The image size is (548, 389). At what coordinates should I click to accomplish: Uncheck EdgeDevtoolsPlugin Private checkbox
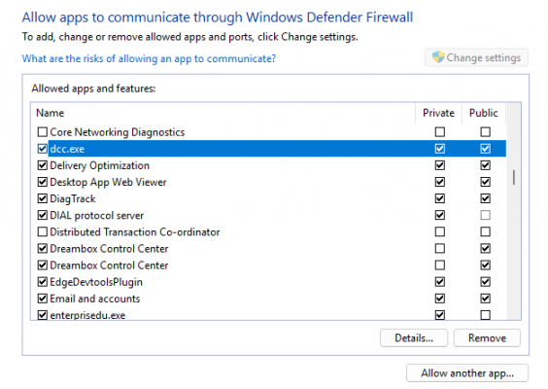439,282
